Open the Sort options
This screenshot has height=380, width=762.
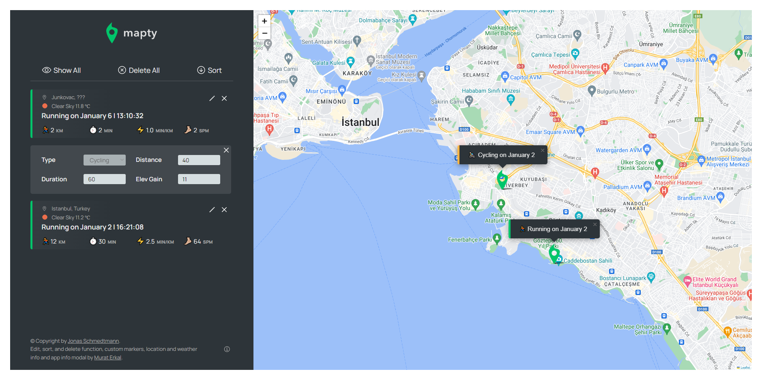coord(209,70)
